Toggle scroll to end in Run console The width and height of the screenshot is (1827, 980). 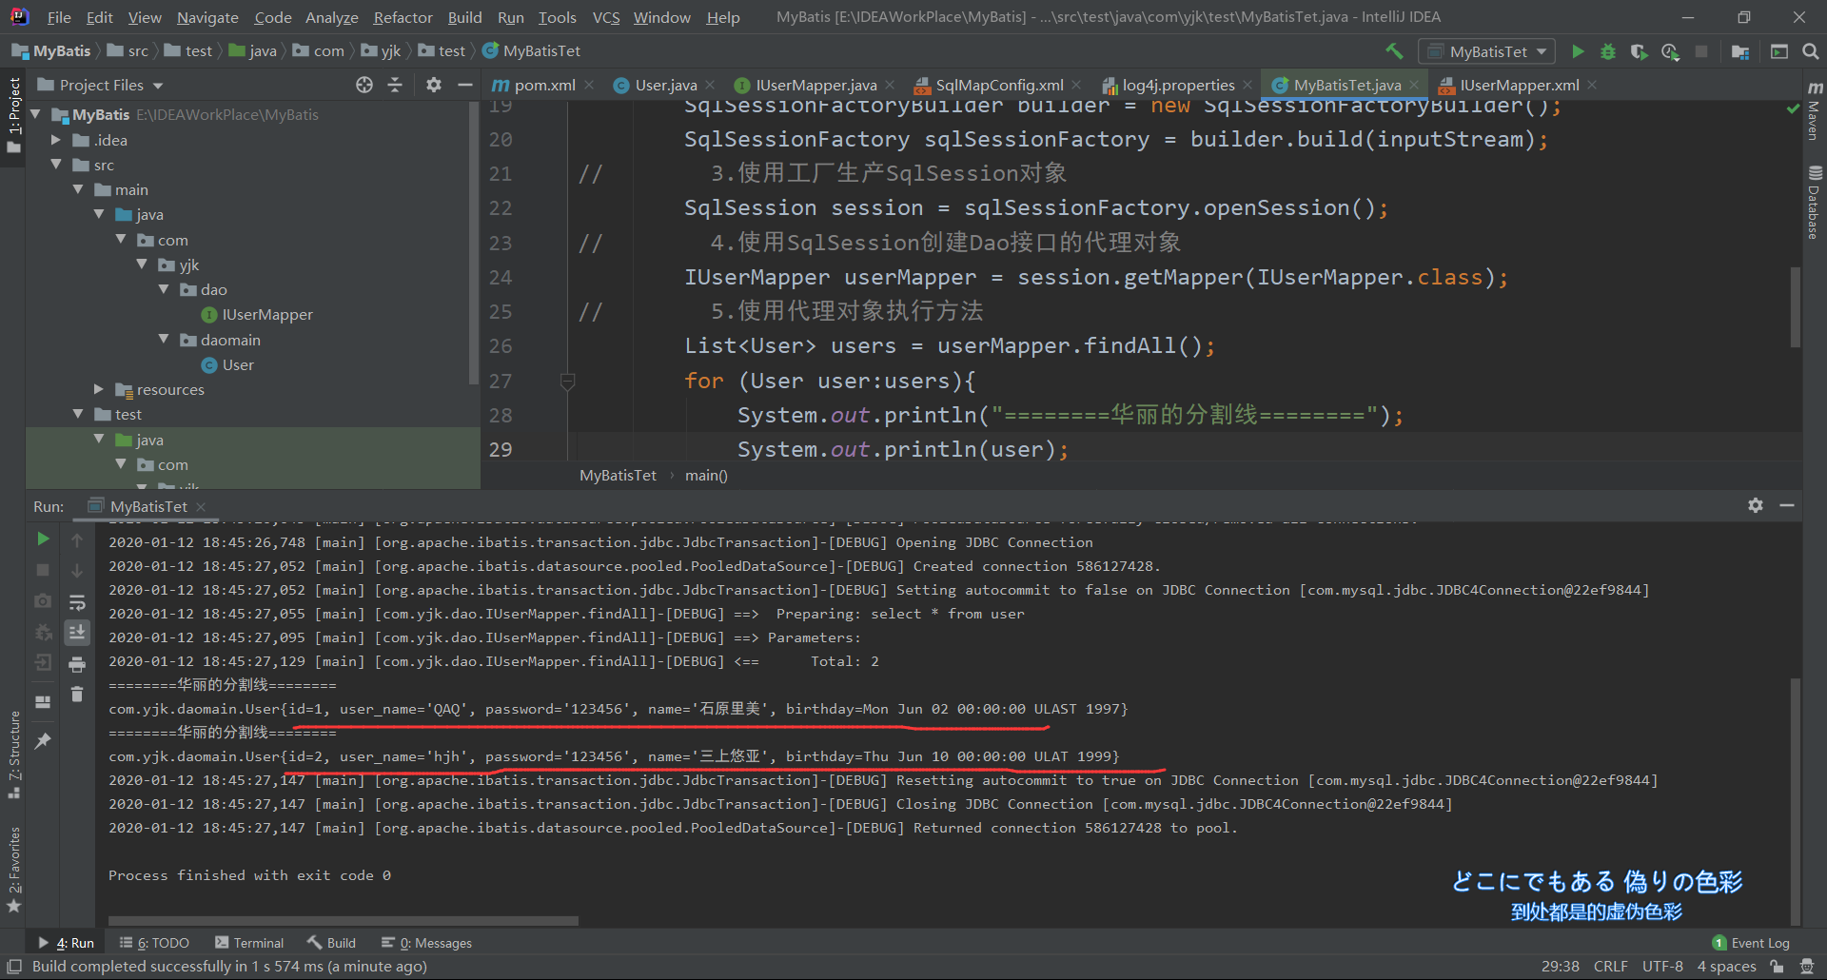coord(77,632)
